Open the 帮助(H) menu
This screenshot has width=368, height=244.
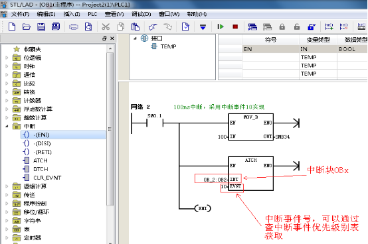[197, 15]
